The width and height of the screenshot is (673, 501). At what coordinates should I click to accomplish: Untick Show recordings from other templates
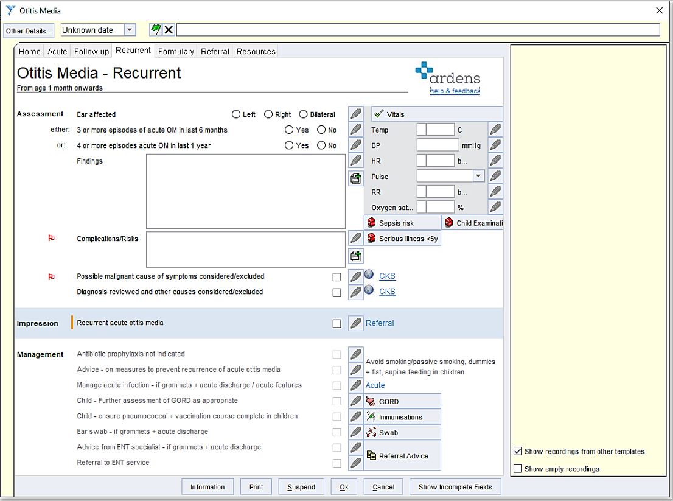click(518, 451)
